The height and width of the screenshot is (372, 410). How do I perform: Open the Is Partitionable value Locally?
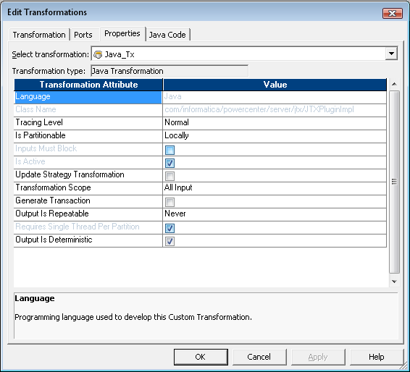coord(275,135)
